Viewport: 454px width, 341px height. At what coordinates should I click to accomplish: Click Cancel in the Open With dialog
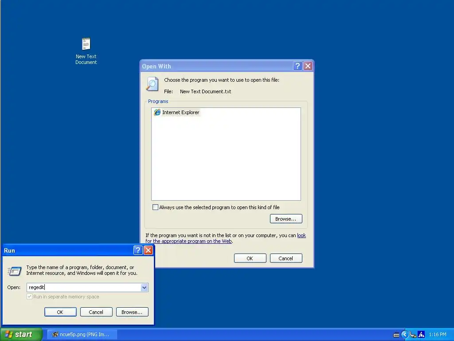pos(286,258)
